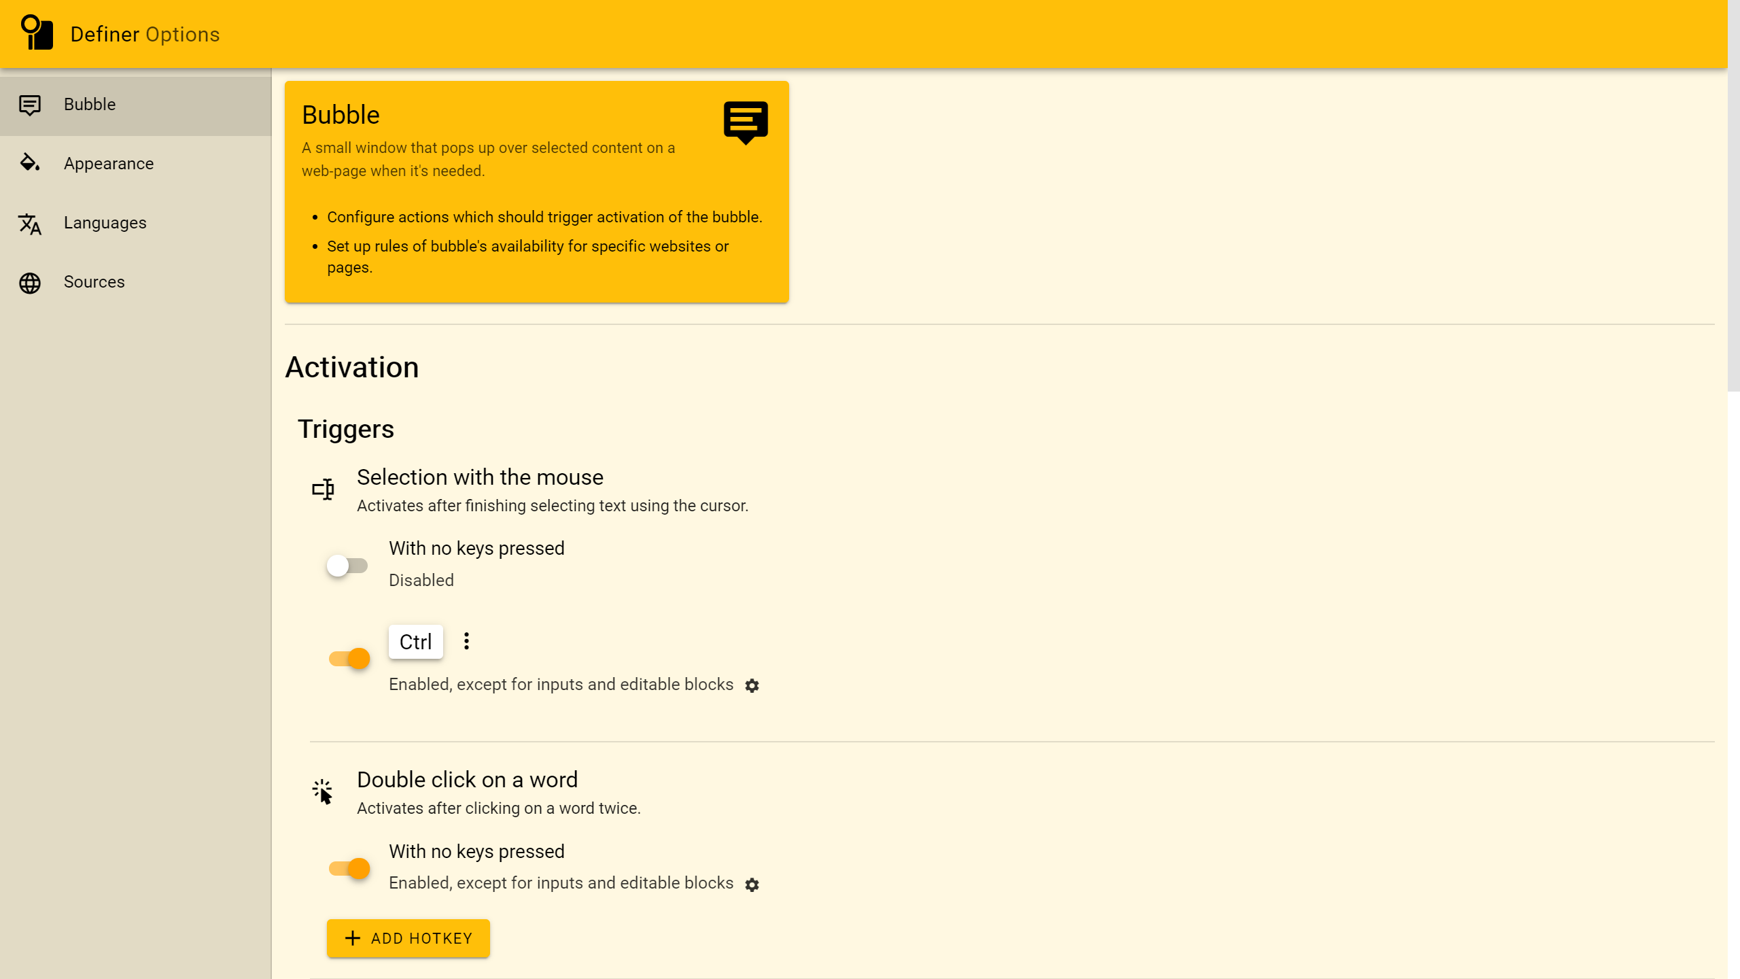Click the Ctrl hotkey chip

(x=415, y=642)
